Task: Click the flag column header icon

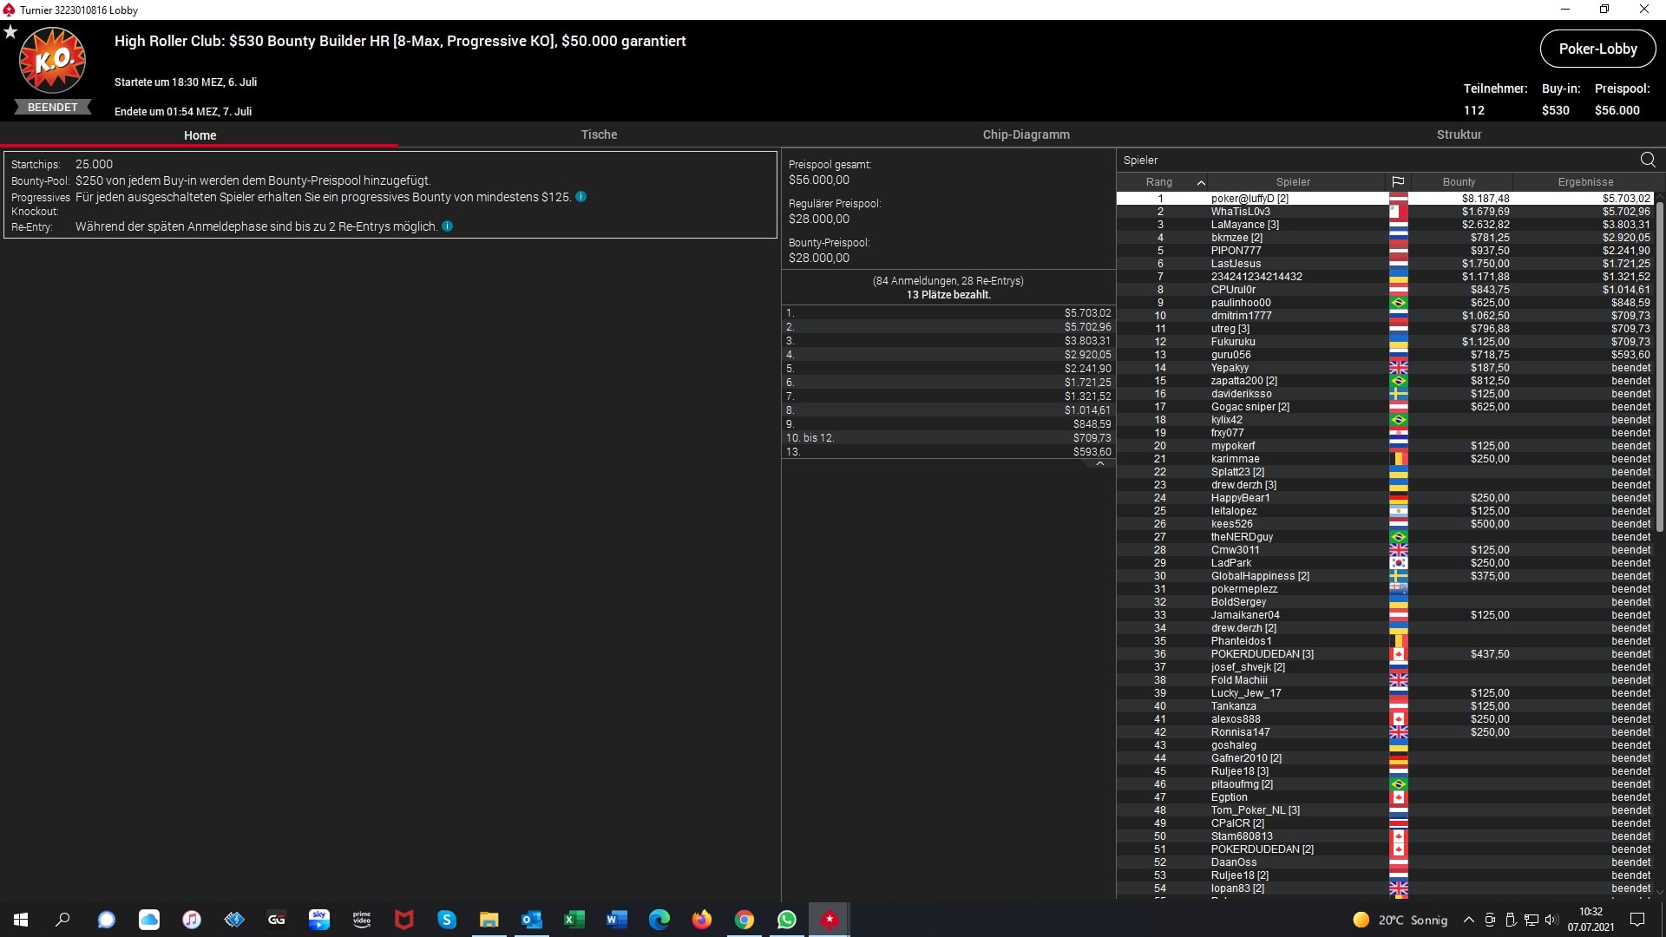Action: coord(1398,182)
